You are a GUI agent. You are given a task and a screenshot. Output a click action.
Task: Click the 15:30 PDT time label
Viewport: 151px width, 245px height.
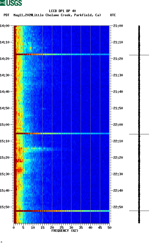pyautogui.click(x=5, y=174)
